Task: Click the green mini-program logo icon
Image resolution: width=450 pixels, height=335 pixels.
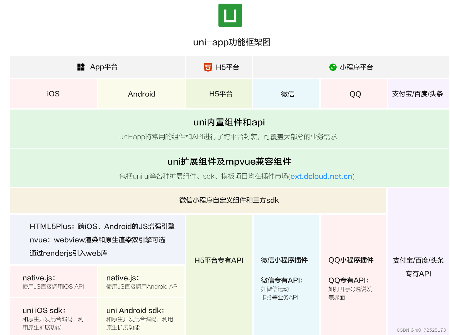Action: pyautogui.click(x=333, y=67)
